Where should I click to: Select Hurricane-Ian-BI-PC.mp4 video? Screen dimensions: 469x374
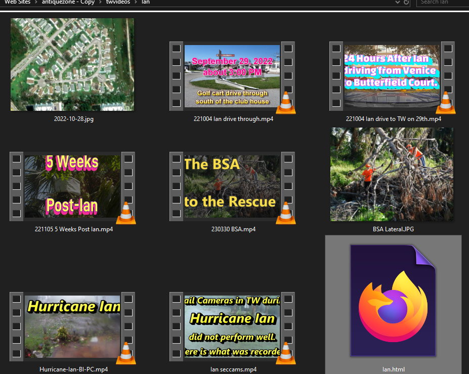72,326
